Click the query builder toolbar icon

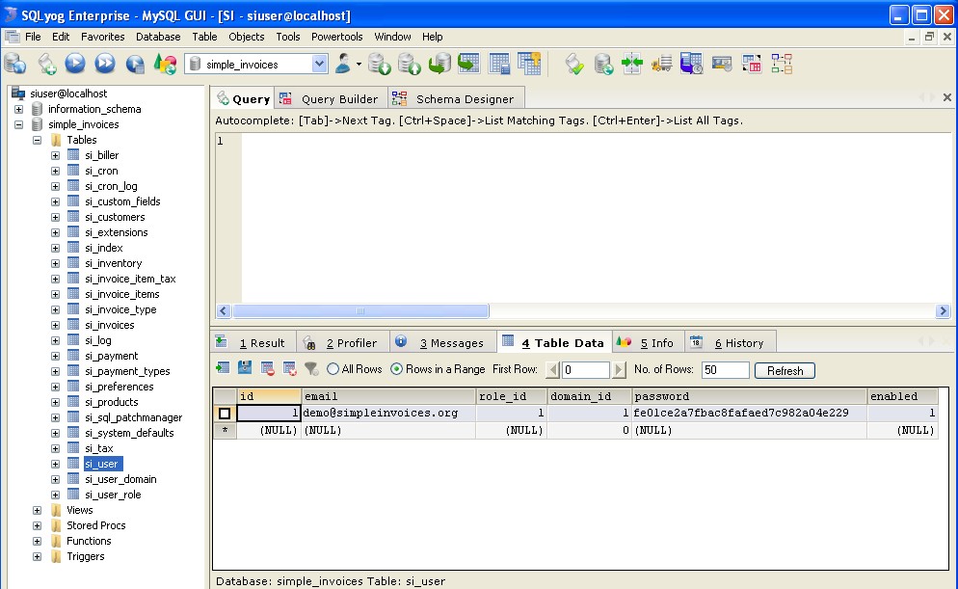(752, 64)
